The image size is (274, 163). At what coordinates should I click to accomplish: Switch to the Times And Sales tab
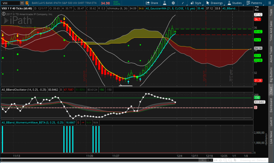click(x=271, y=32)
